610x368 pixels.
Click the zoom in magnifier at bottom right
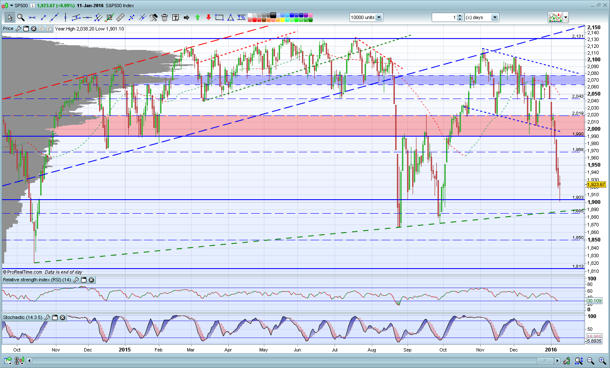coord(602,361)
